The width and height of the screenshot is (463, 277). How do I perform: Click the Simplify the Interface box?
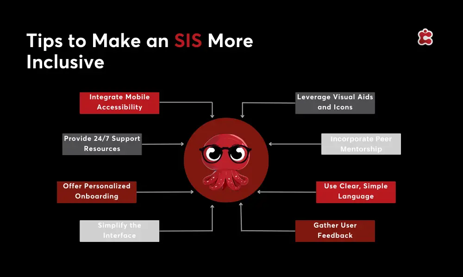[x=119, y=230]
